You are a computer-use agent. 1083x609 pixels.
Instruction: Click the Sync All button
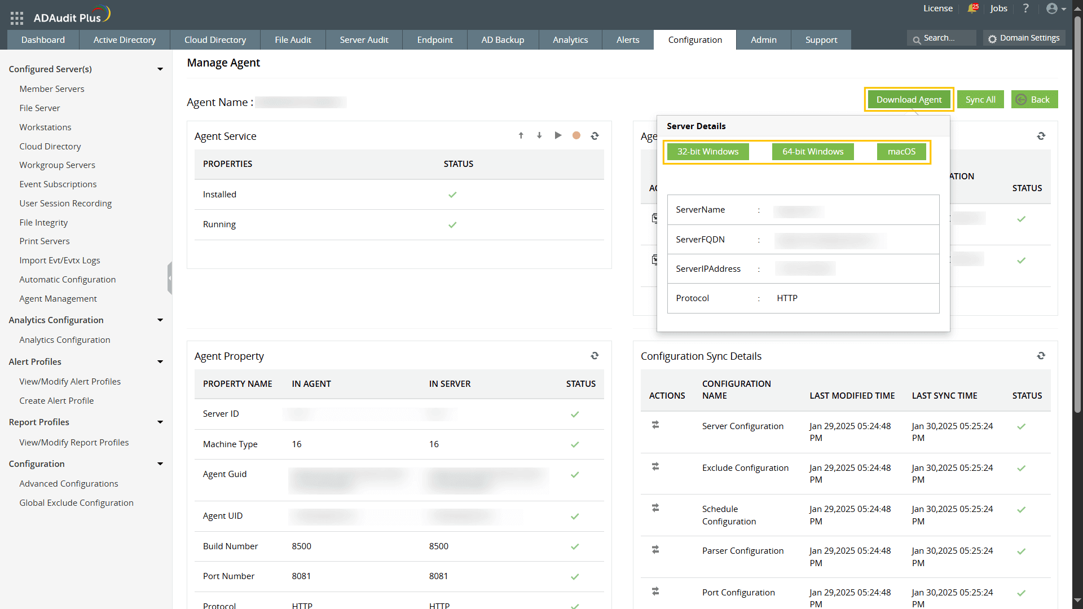(x=980, y=100)
